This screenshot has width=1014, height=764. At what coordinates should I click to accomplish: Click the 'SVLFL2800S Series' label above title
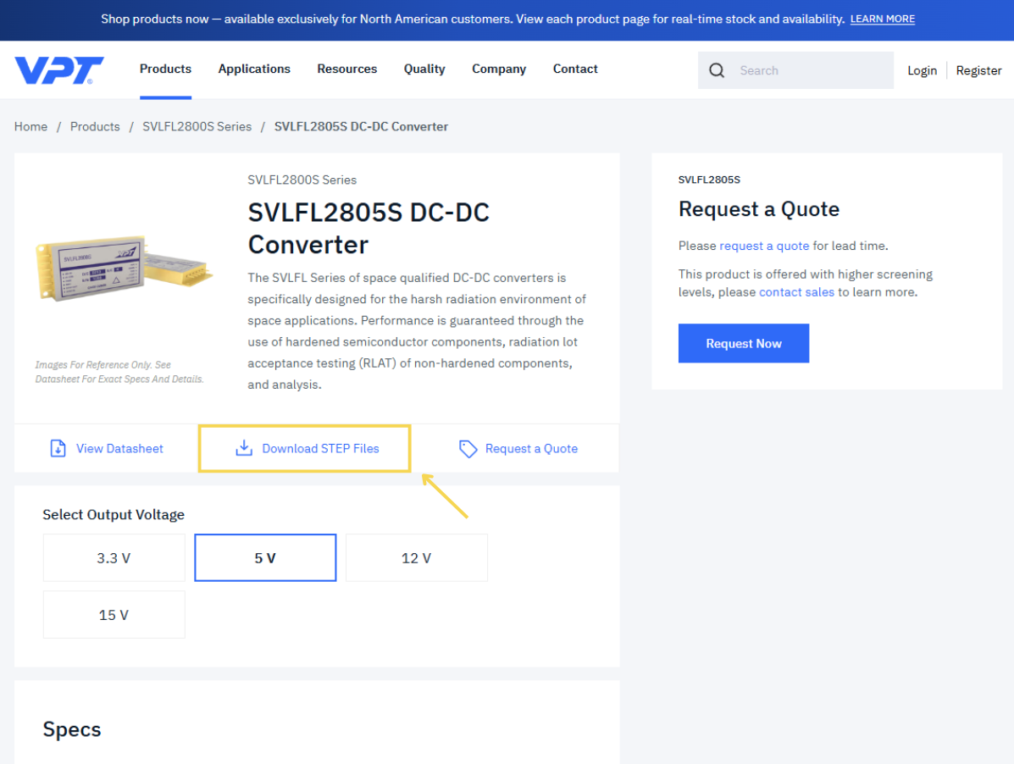(x=302, y=180)
